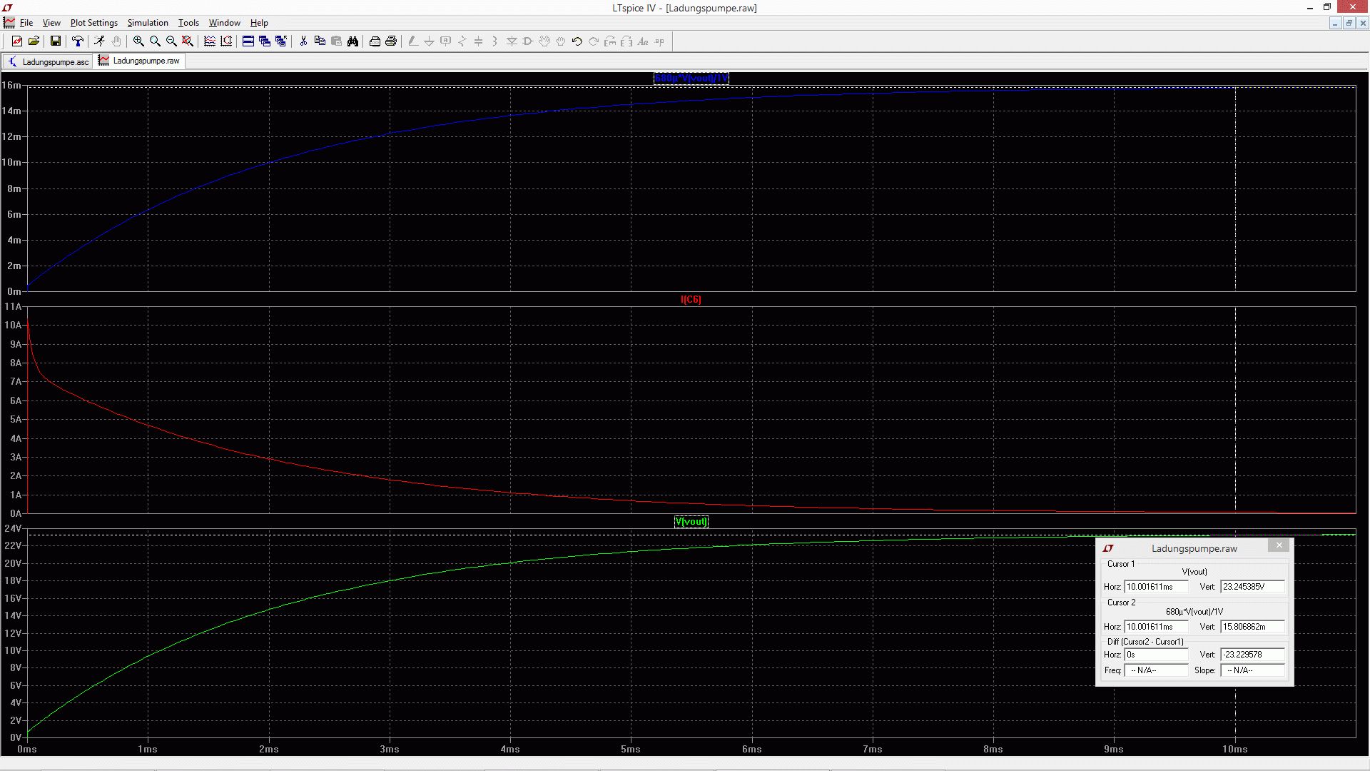Viewport: 1370px width, 771px height.
Task: Click the Zoom to Fit icon
Action: tap(188, 41)
